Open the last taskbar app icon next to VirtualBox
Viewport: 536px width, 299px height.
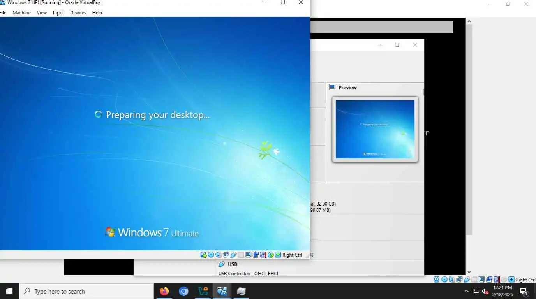point(241,291)
